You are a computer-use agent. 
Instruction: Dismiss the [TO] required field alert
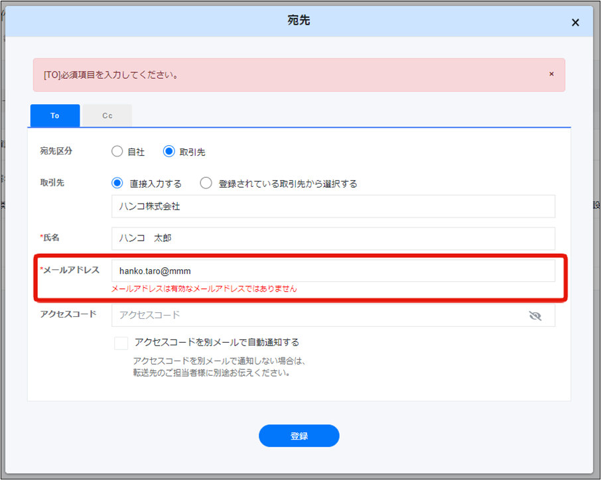[x=551, y=74]
